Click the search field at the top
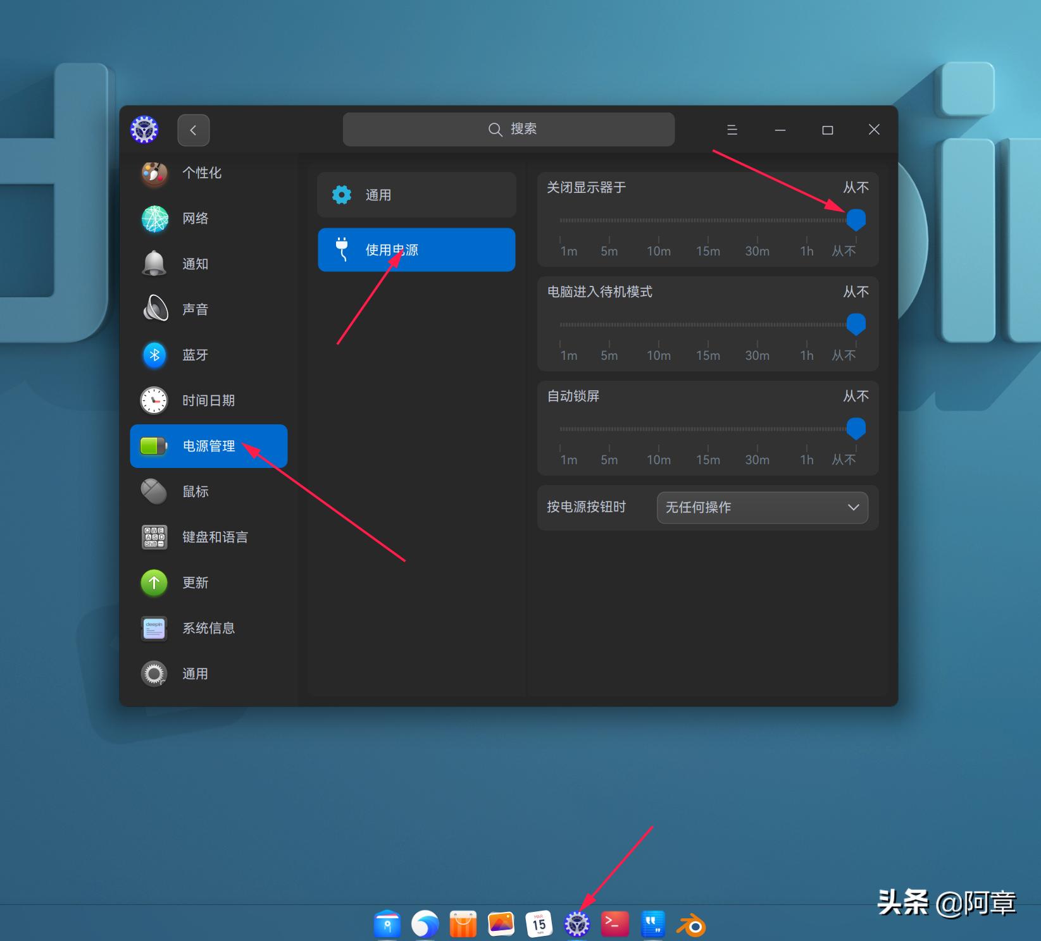Viewport: 1041px width, 941px height. point(508,129)
